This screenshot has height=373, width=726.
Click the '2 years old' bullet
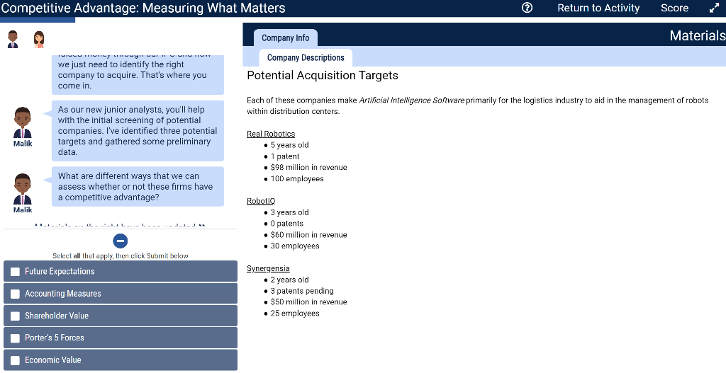click(x=289, y=280)
